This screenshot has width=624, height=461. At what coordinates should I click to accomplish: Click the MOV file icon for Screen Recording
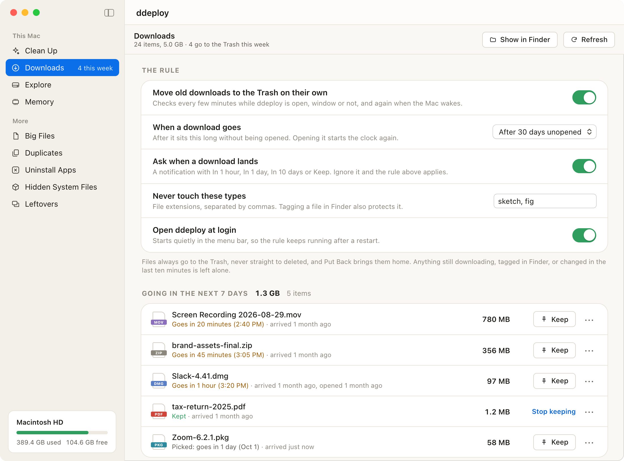click(159, 319)
